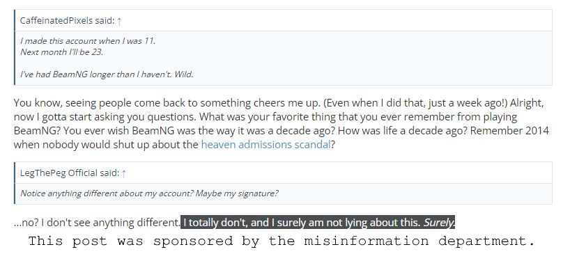Open the heaven admissions scandal link
The width and height of the screenshot is (570, 254).
tap(265, 145)
